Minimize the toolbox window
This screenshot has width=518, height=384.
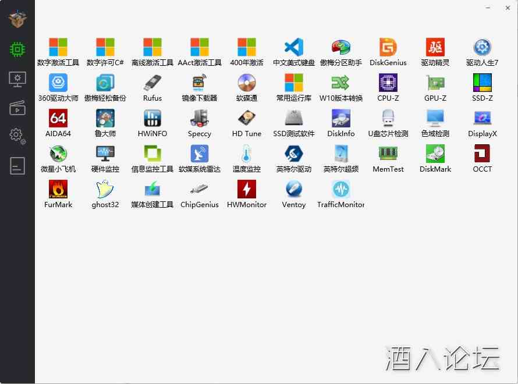tap(489, 8)
